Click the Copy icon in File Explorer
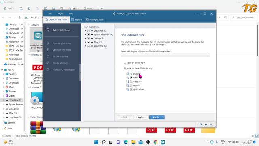Image resolution: width=259 pixels, height=146 pixels. tap(29, 9)
